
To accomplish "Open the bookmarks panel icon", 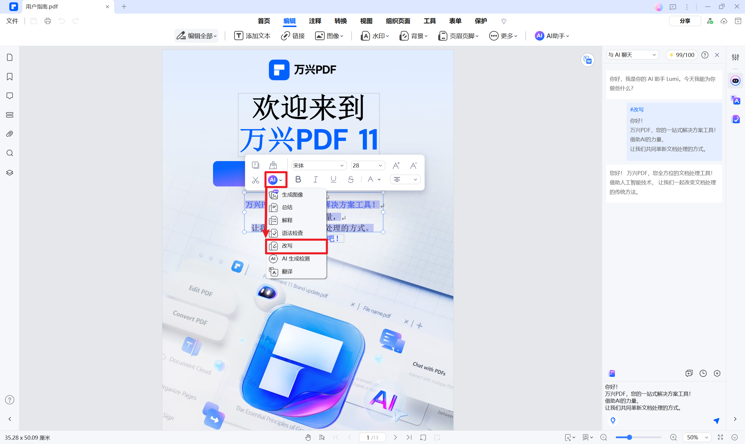I will 10,76.
